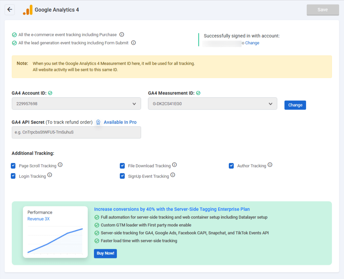Click the Note text in yellow banner
Image resolution: width=344 pixels, height=279 pixels.
(114, 67)
